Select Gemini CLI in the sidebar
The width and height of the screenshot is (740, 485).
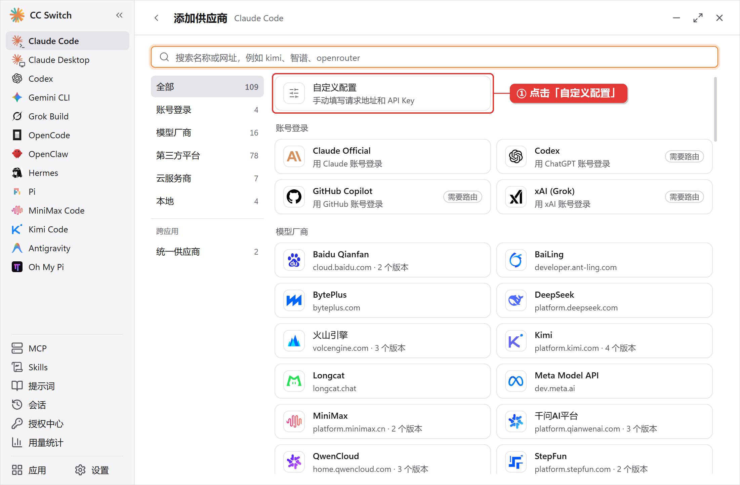(68, 98)
